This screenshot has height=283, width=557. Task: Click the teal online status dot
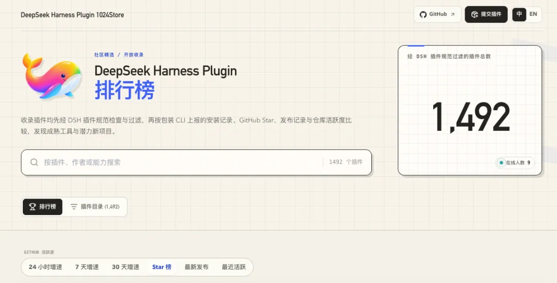point(501,162)
